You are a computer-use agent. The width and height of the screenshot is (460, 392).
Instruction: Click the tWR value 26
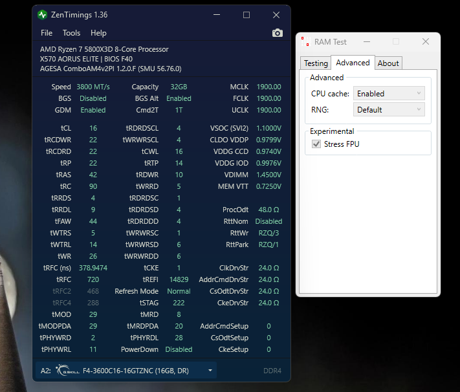[x=93, y=256]
